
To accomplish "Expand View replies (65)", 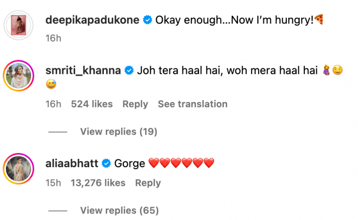I will [x=119, y=211].
